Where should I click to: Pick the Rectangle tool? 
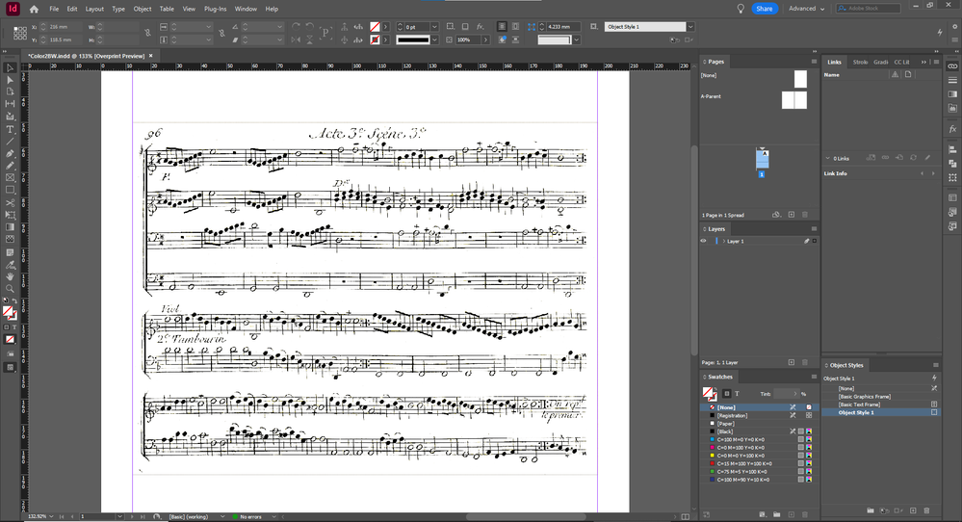[10, 190]
